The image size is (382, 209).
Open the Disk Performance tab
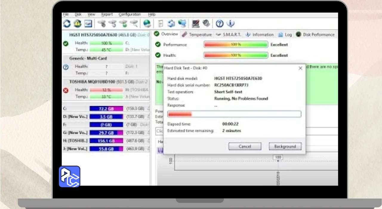pos(315,35)
